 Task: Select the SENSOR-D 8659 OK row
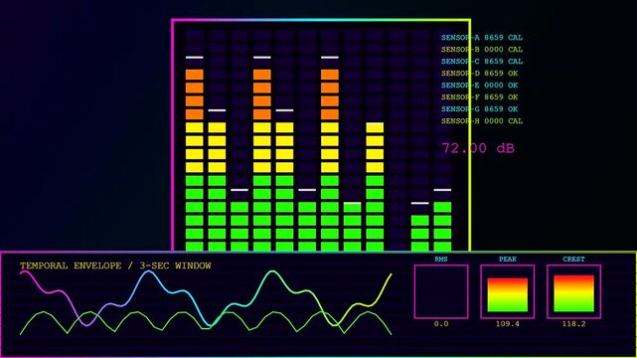[x=479, y=74]
